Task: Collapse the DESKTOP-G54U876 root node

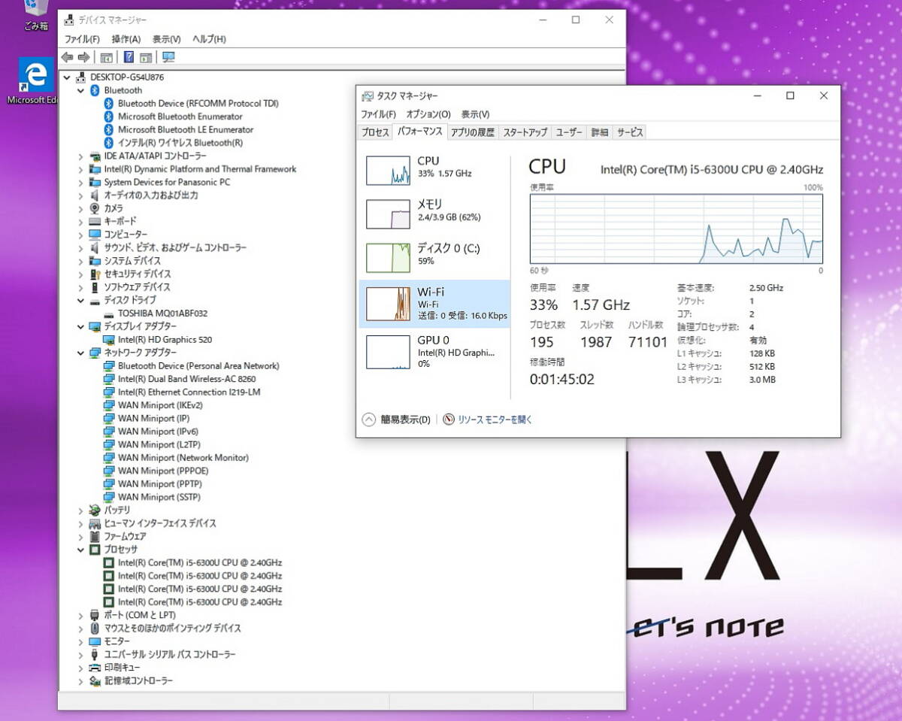Action: pyautogui.click(x=67, y=77)
